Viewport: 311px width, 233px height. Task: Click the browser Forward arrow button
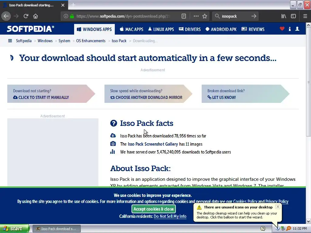point(16,16)
